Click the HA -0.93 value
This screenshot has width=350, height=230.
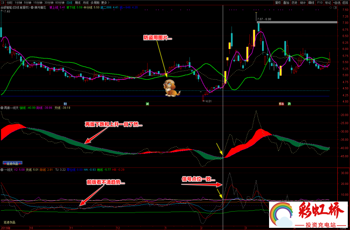pyautogui.click(x=90, y=170)
